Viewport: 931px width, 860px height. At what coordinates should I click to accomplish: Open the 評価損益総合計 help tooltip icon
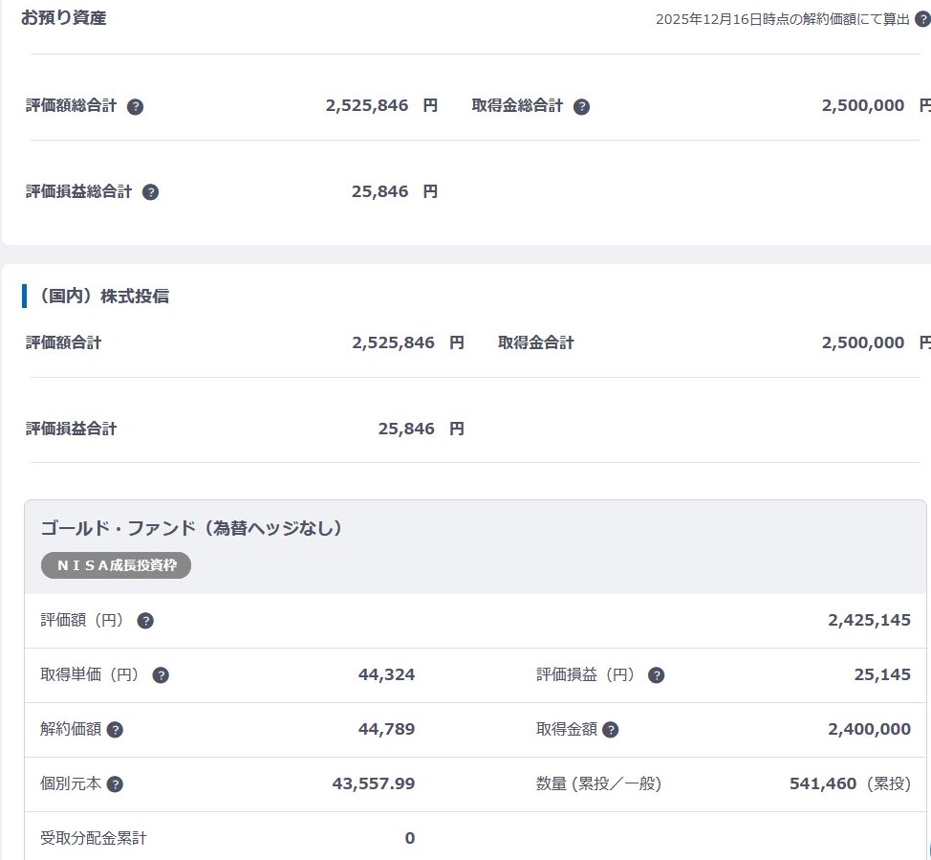pos(150,192)
